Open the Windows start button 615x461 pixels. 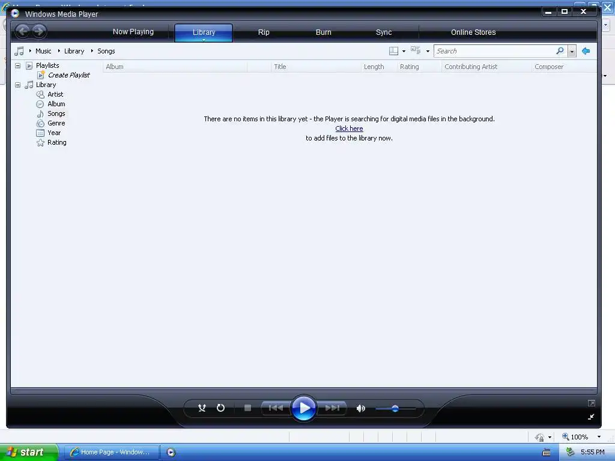[29, 452]
